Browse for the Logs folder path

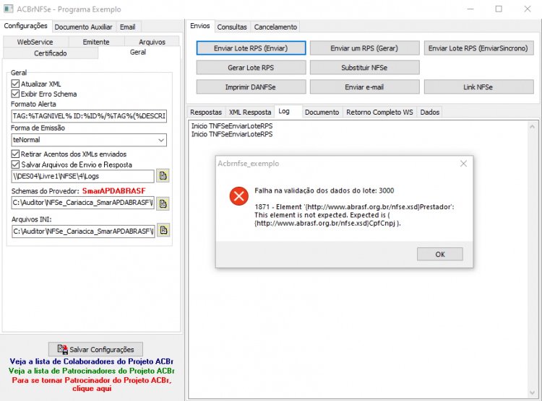163,176
